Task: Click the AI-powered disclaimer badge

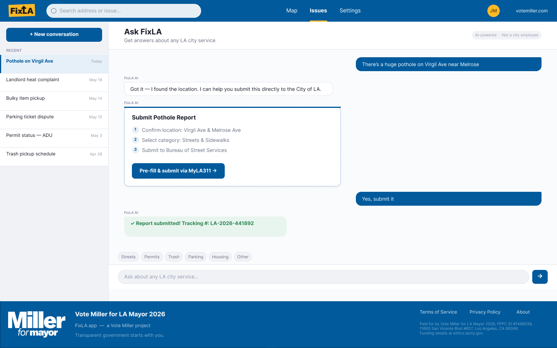Action: tap(507, 35)
